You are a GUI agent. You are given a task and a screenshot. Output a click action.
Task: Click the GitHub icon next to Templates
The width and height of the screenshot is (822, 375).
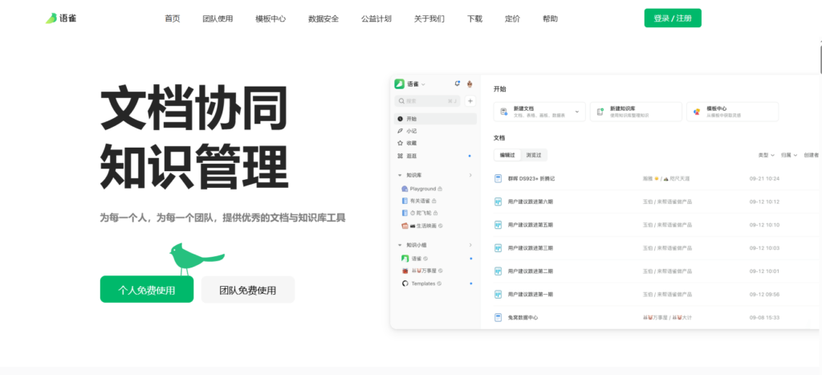[x=405, y=283]
